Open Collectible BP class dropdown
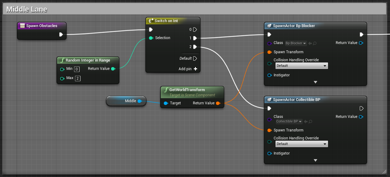 tap(289, 122)
